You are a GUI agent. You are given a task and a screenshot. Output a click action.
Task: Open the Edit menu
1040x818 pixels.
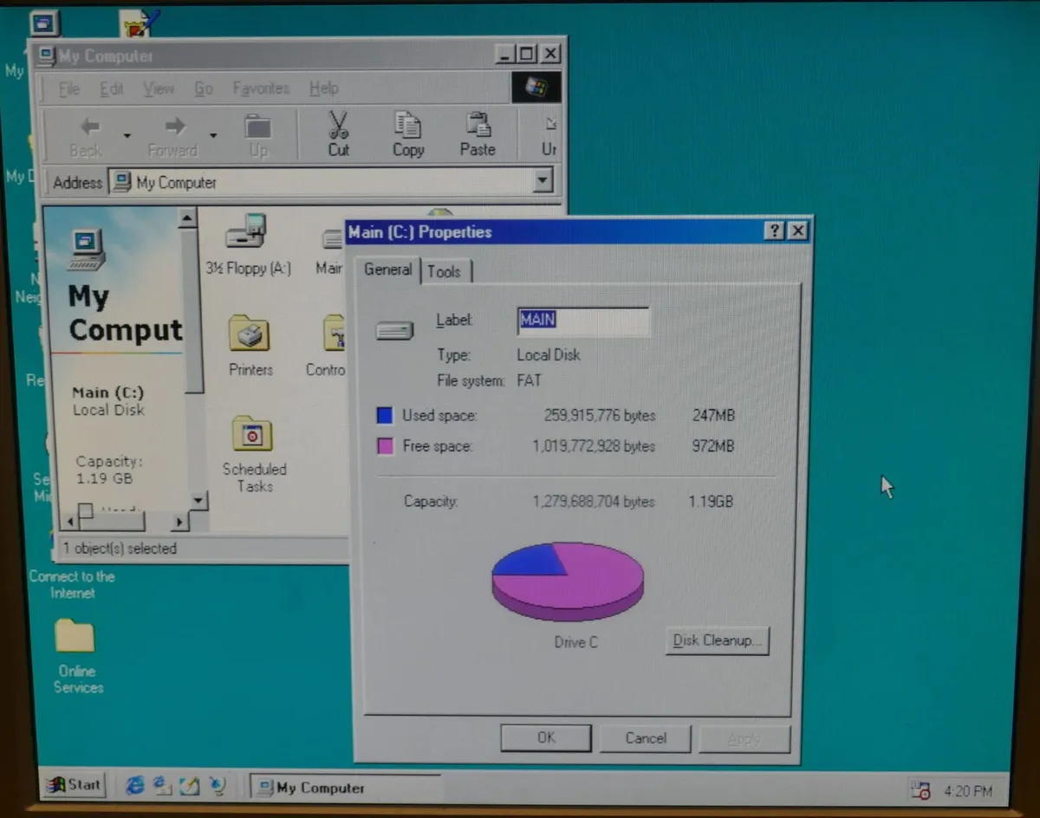pyautogui.click(x=111, y=88)
